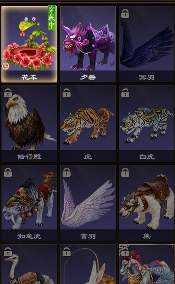Viewport: 175px width, 284px height.
Task: Click the lock icon on 熊 card
Action: point(125,172)
